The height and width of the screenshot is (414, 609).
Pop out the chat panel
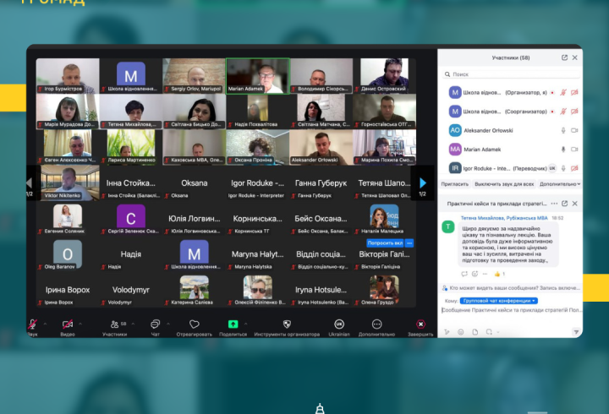(x=565, y=204)
